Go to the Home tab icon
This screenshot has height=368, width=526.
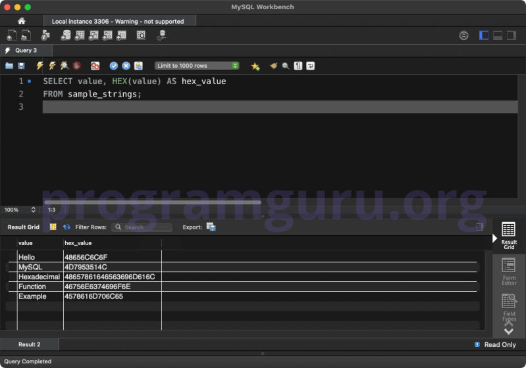point(22,21)
